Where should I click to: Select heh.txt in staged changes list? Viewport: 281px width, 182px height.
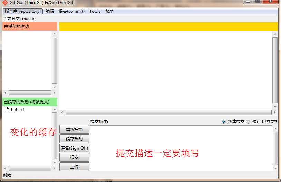click(x=18, y=110)
